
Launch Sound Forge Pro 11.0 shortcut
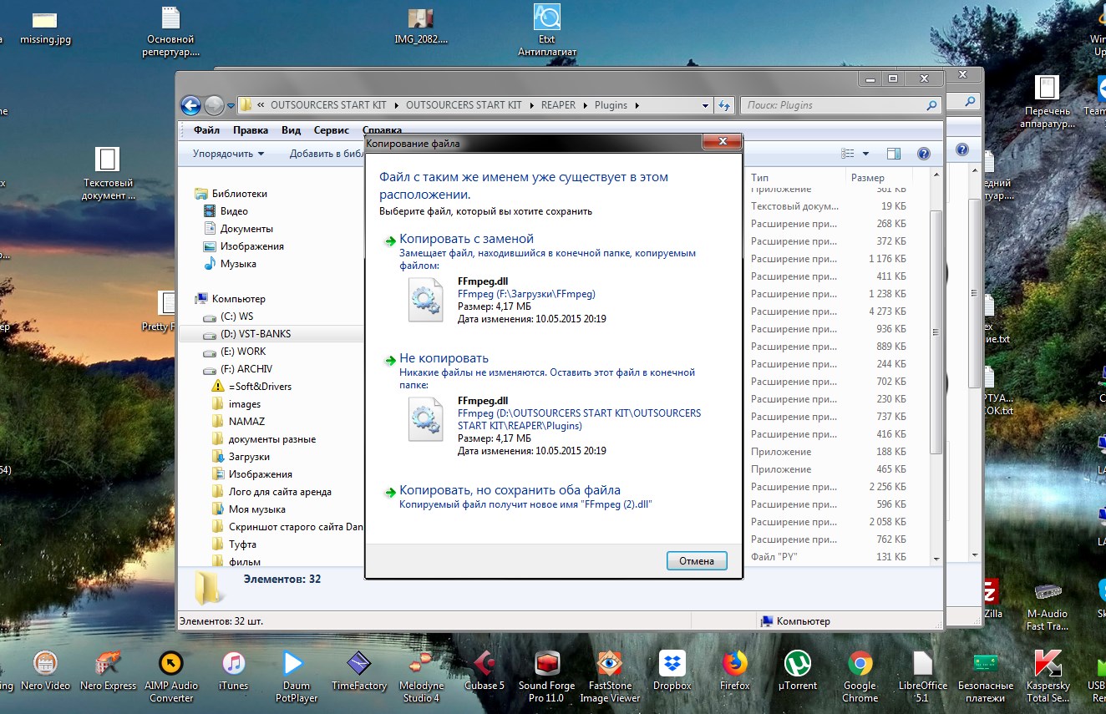point(546,676)
